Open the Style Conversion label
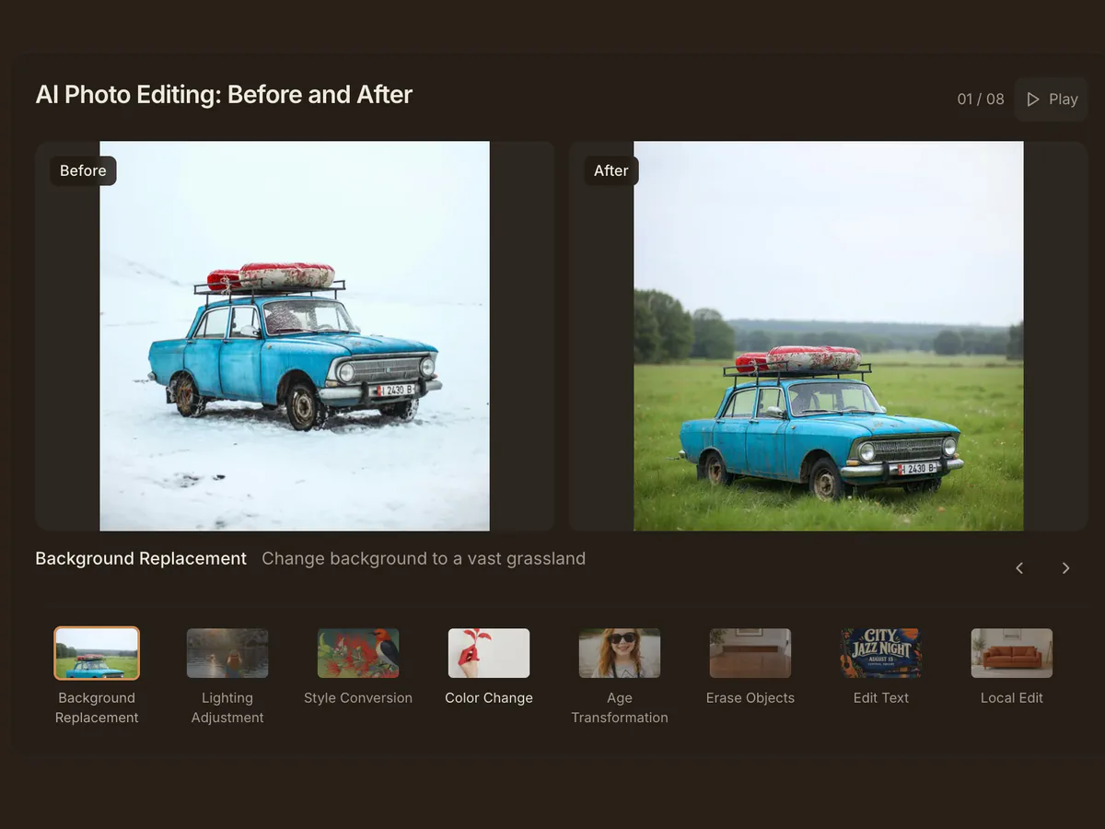1105x829 pixels. [x=358, y=698]
